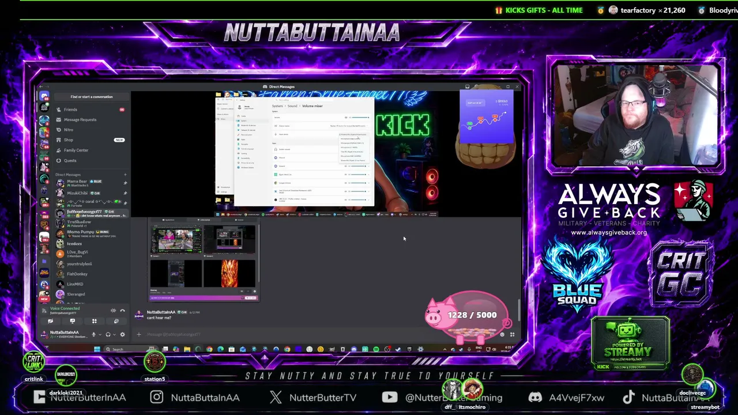Deafen audio with the headphones icon

pos(107,334)
